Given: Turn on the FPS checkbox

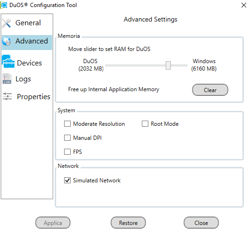Looking at the screenshot, I should [x=67, y=152].
